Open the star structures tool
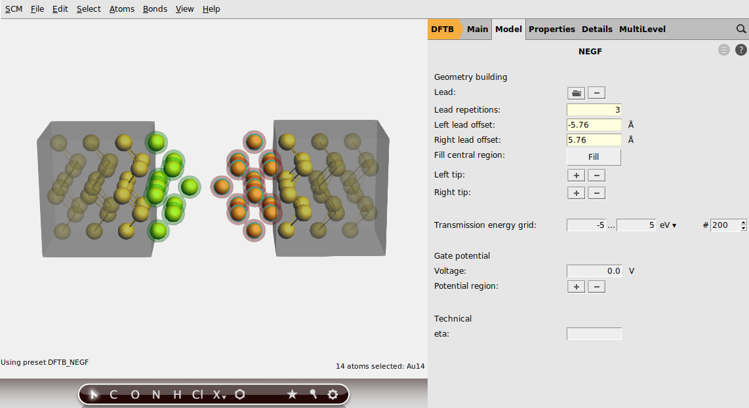 [x=293, y=394]
